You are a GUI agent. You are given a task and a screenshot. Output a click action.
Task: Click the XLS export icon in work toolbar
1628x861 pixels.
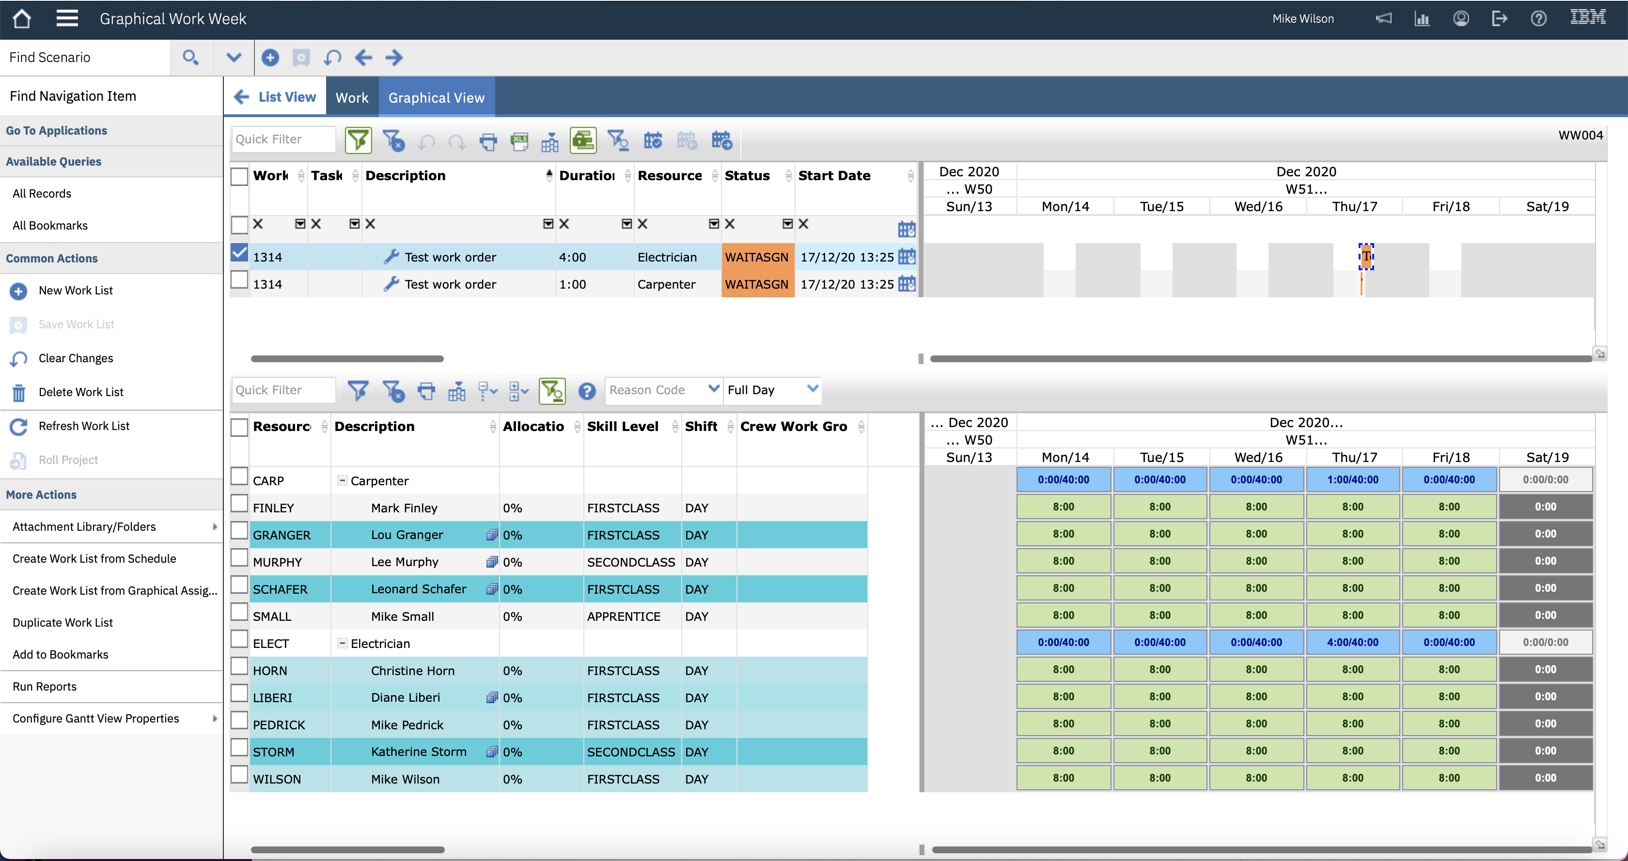pyautogui.click(x=519, y=140)
